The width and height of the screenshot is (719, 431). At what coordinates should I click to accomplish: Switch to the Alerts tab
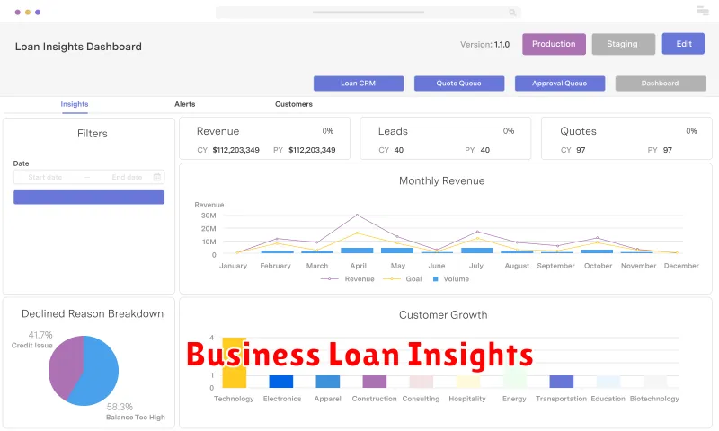click(185, 104)
